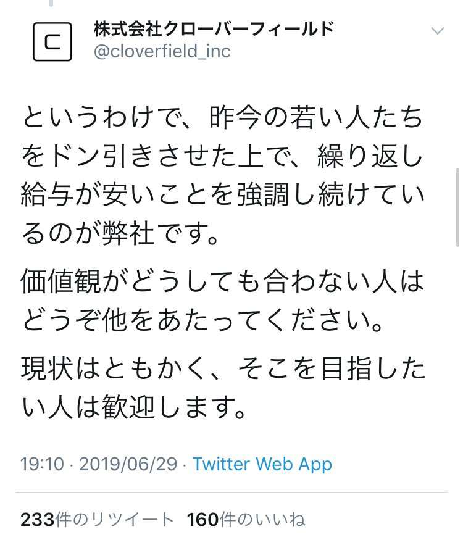View the 233件のリツイート list
This screenshot has width=463, height=545.
click(x=97, y=520)
